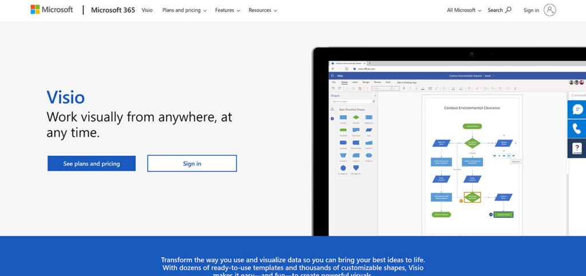586x276 pixels.
Task: Click the phone call side icon
Action: (x=577, y=129)
